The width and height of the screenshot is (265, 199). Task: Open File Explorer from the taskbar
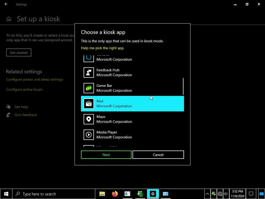pos(102,194)
